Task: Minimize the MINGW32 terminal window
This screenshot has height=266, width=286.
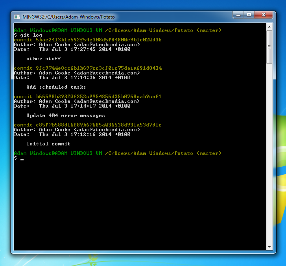Action: [238, 15]
